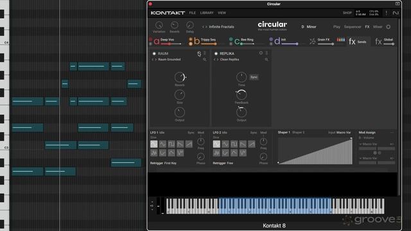Toggle REPLIKA effect power on/off
The width and height of the screenshot is (411, 231).
tap(216, 53)
